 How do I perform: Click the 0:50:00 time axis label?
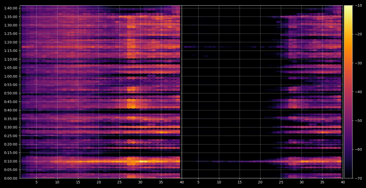point(11,93)
